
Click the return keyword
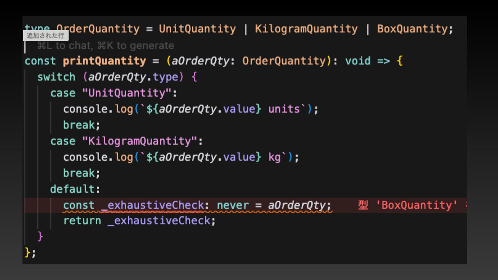point(82,221)
